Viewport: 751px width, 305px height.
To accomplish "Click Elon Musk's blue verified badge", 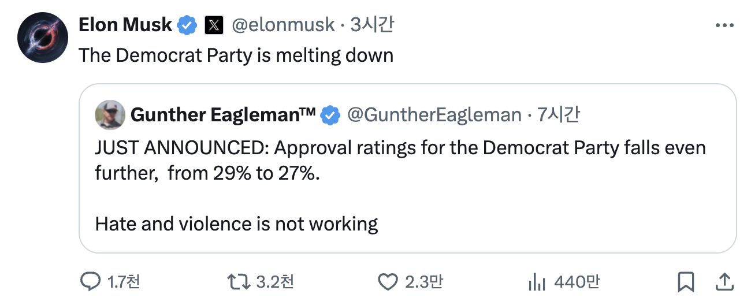I will [187, 25].
